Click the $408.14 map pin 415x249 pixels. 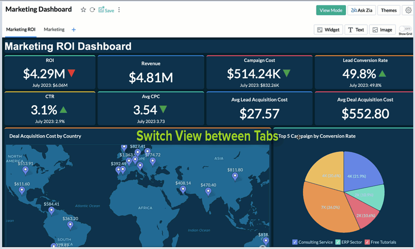pyautogui.click(x=183, y=190)
